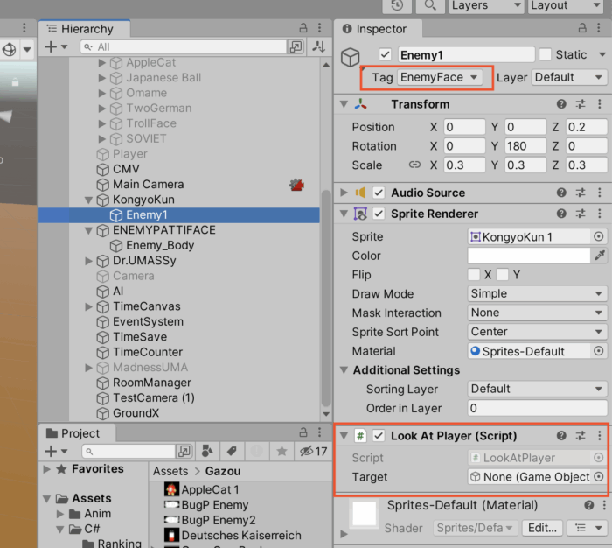This screenshot has height=548, width=612.
Task: Open Sorting Layer dropdown Default
Action: [x=537, y=389]
